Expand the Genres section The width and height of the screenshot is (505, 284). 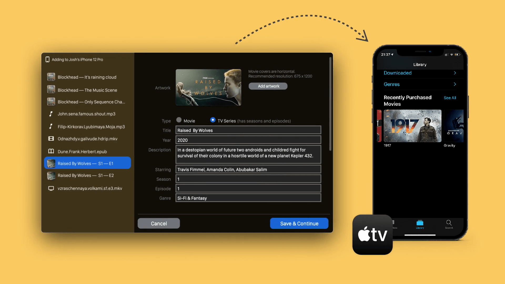coord(420,84)
